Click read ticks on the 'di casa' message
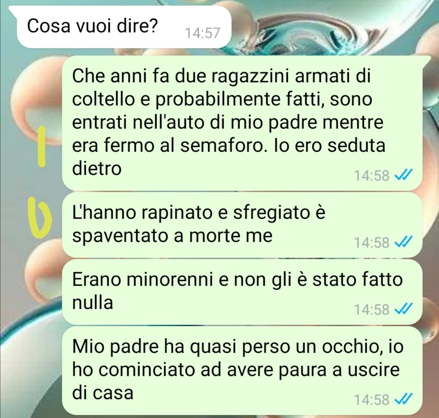Screen dimensions: 439x418 pyautogui.click(x=403, y=399)
